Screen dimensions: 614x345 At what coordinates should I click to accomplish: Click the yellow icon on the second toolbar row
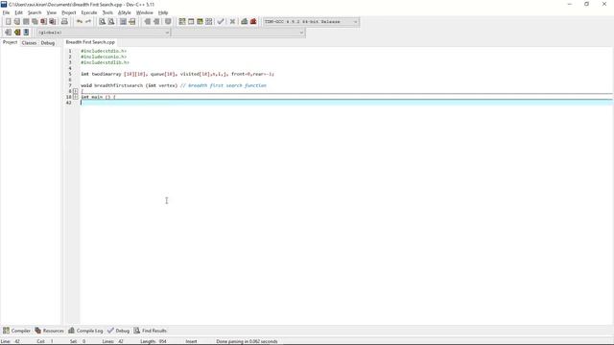(17, 32)
